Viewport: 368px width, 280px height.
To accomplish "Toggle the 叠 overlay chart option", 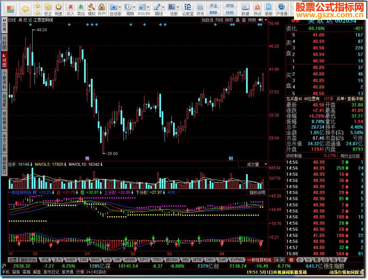I will [x=238, y=20].
